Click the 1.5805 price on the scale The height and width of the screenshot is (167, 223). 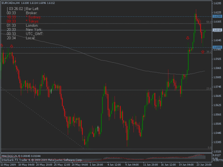pos(217,78)
